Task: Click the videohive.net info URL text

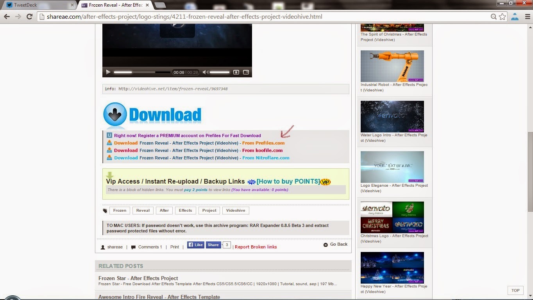Action: 173,89
